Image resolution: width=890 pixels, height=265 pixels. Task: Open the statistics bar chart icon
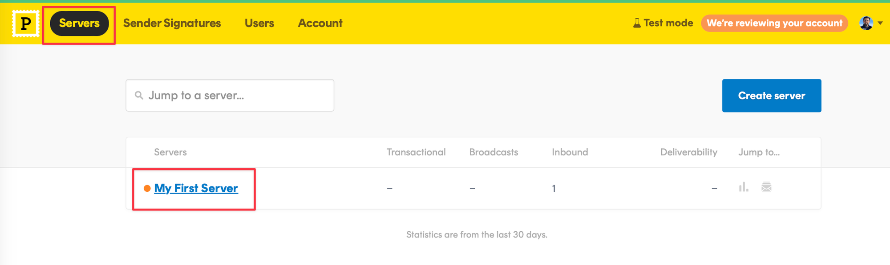(744, 187)
